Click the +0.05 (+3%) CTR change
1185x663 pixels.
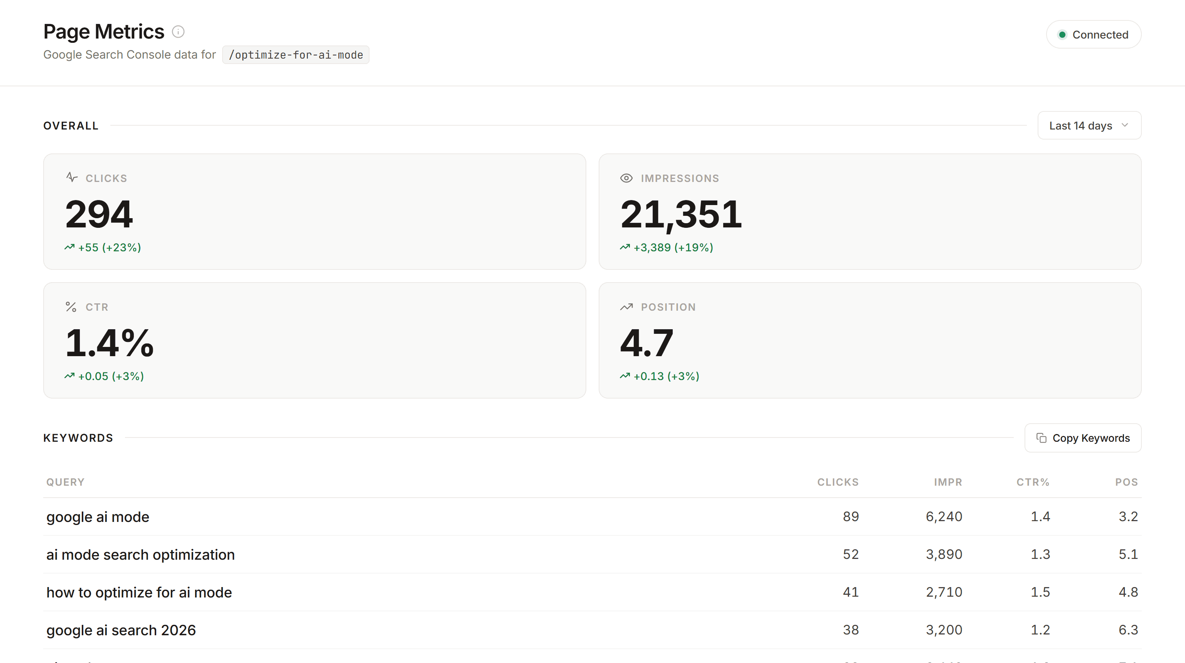pos(111,376)
